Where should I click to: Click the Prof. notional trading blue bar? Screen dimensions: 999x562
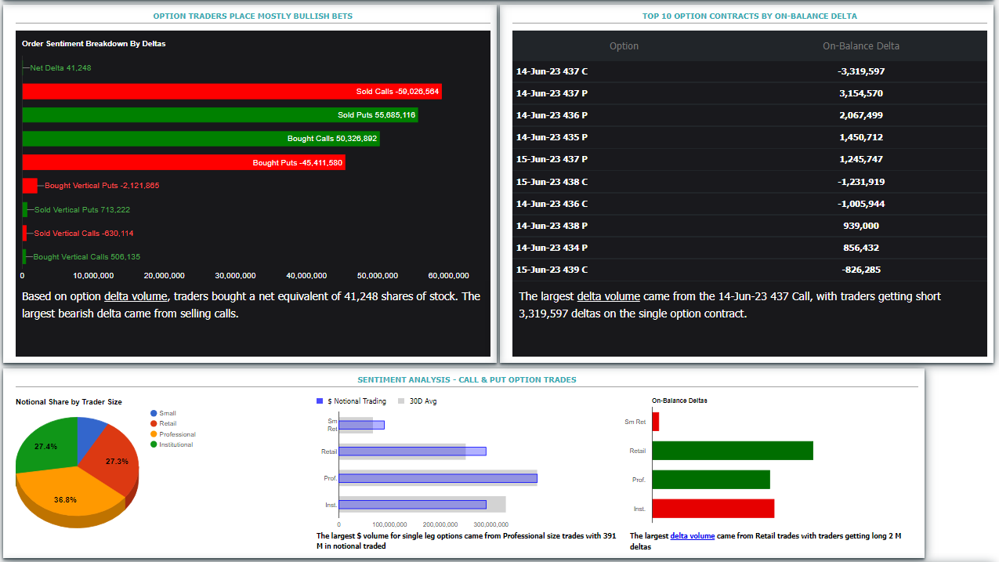[438, 478]
